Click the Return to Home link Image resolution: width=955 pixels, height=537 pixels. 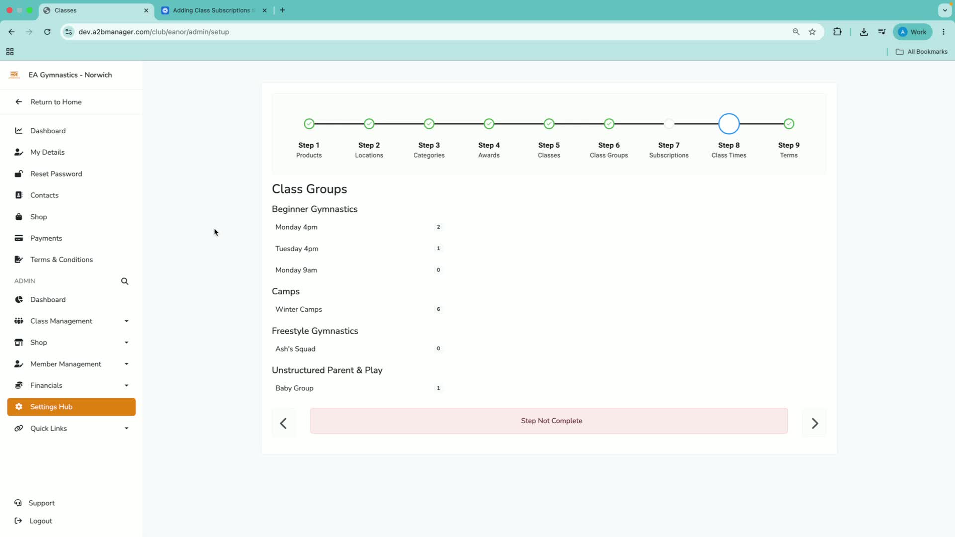(56, 102)
